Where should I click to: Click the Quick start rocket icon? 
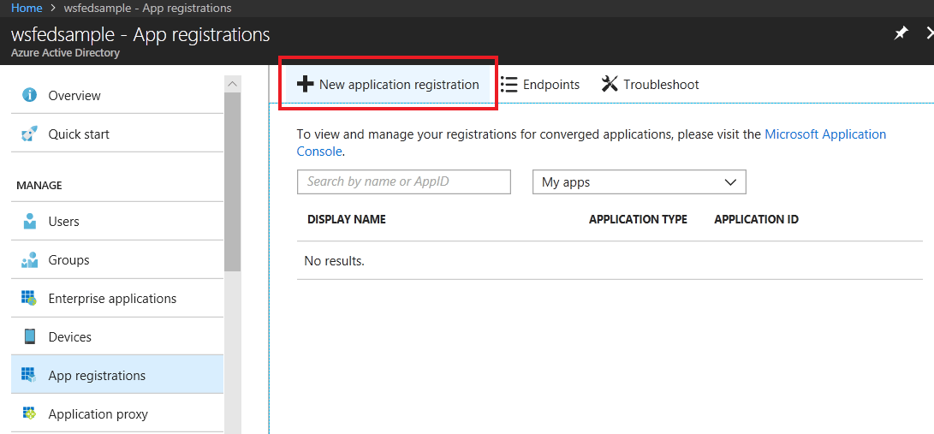click(x=29, y=134)
